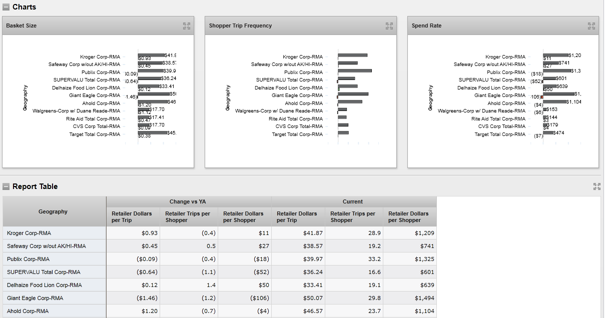Select the Change vs YA column group header

(x=188, y=201)
